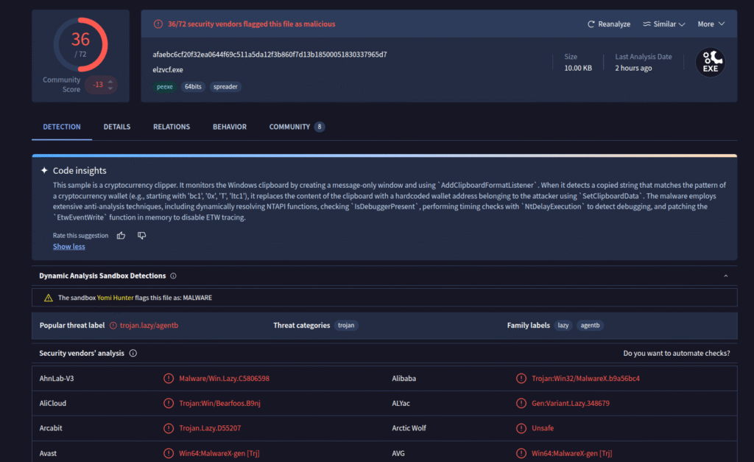Give thumbs down to the Code insights suggestion
This screenshot has height=462, width=754.
point(142,236)
